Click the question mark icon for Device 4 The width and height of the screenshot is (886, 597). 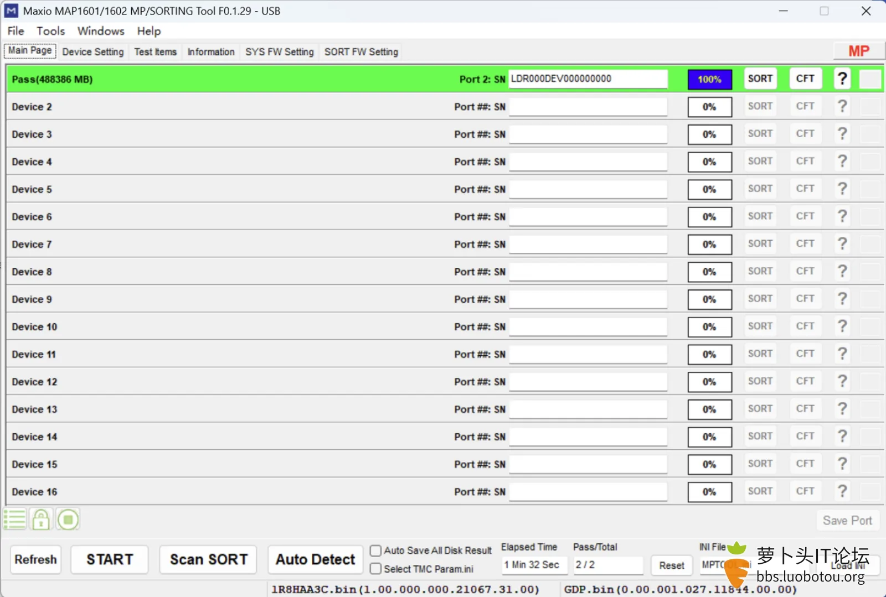tap(842, 162)
